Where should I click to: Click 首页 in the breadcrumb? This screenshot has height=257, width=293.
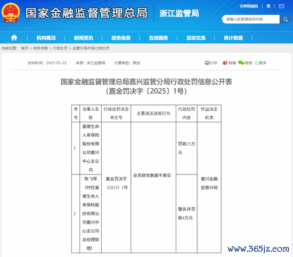click(25, 48)
